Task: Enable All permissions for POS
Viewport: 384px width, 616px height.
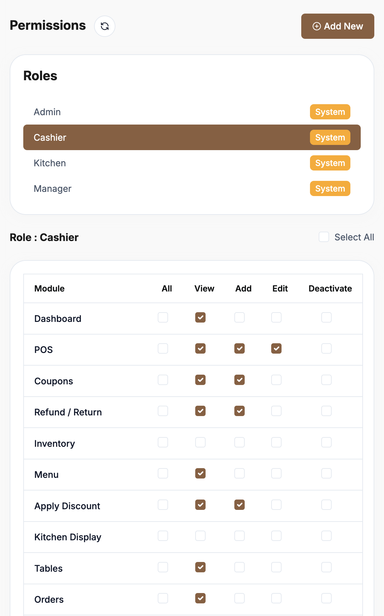Action: pos(163,349)
